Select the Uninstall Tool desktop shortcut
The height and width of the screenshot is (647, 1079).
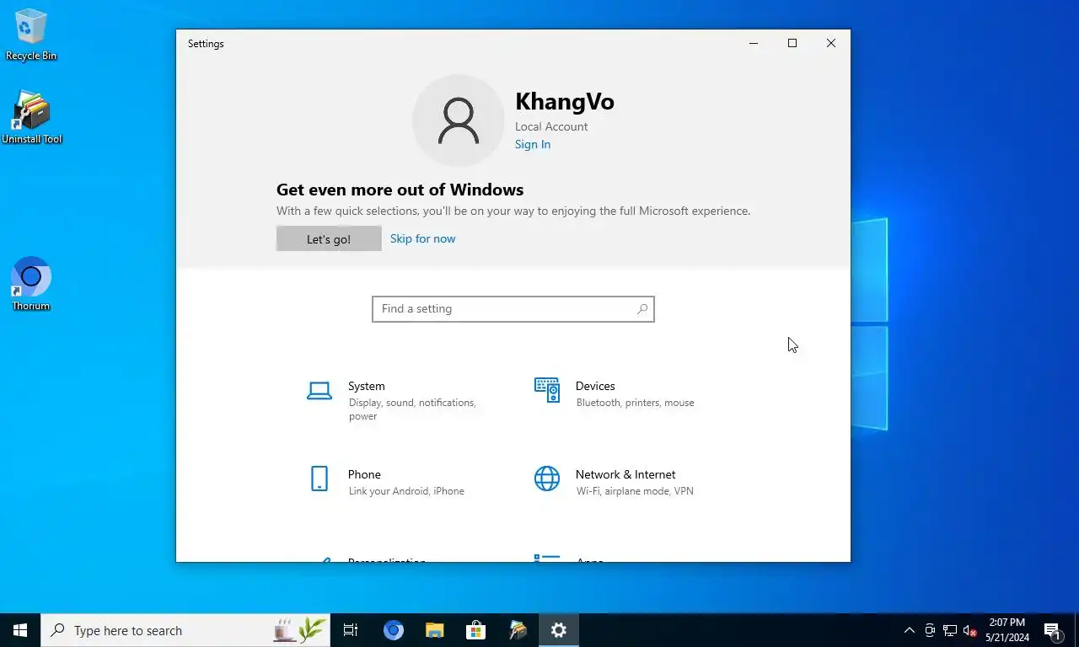click(31, 117)
